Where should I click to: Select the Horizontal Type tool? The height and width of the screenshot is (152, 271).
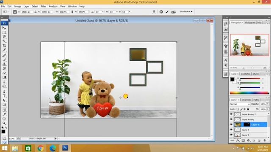4,96
